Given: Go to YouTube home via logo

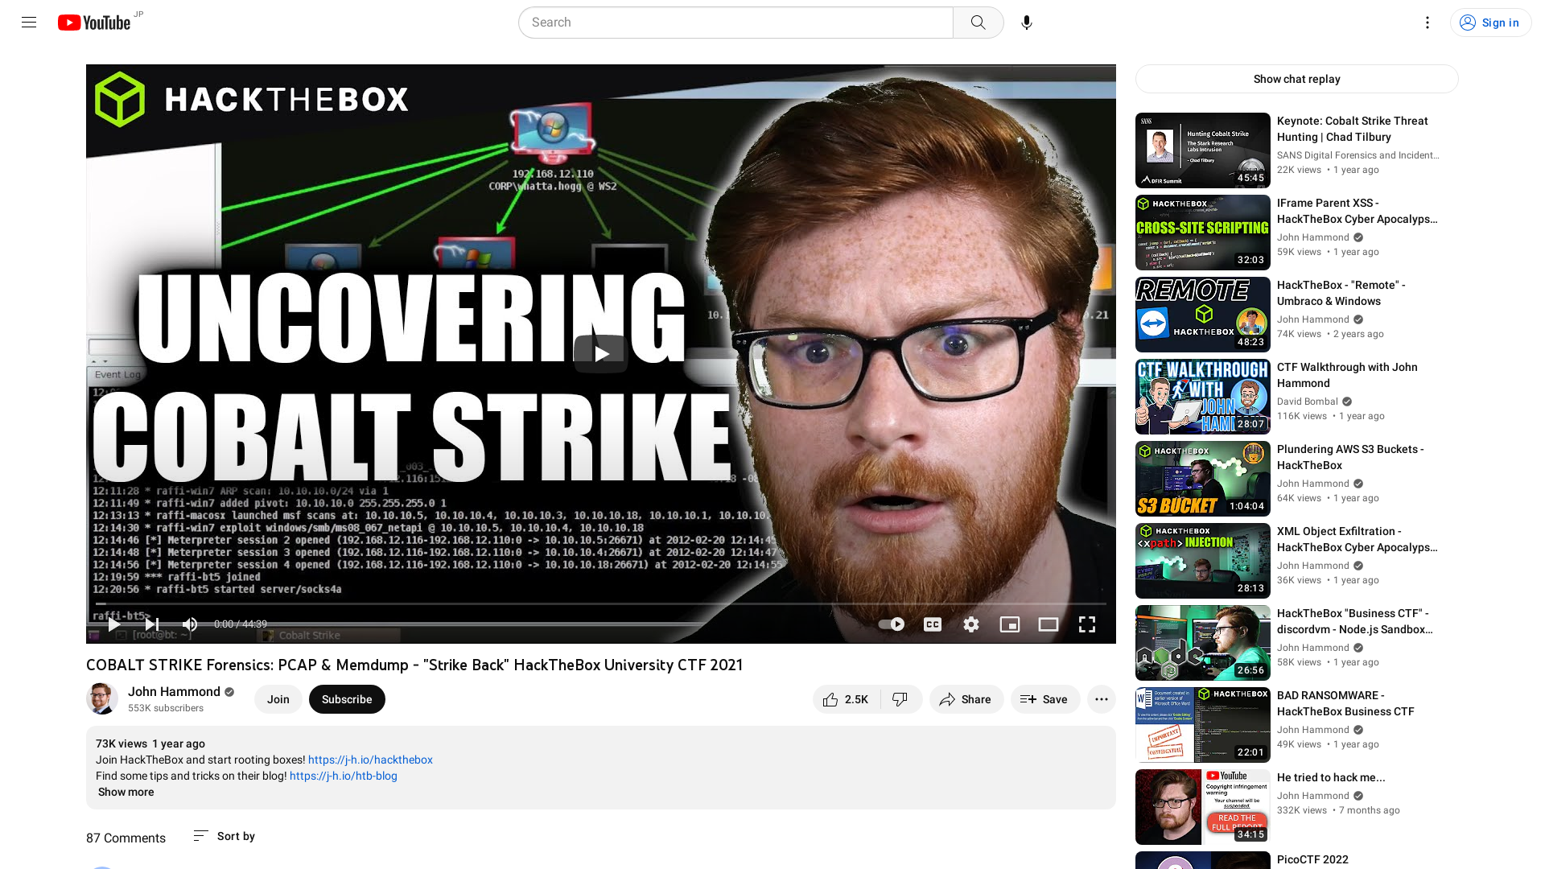Looking at the screenshot, I should 94,23.
